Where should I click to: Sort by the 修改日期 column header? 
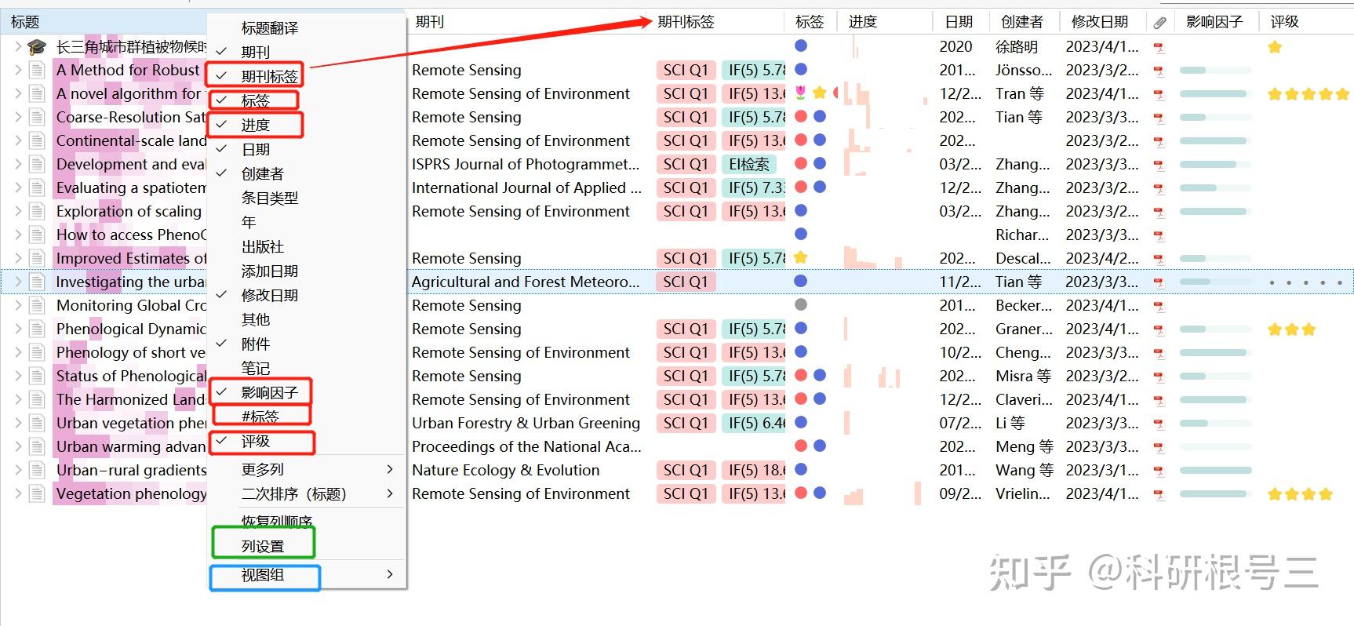point(1100,22)
